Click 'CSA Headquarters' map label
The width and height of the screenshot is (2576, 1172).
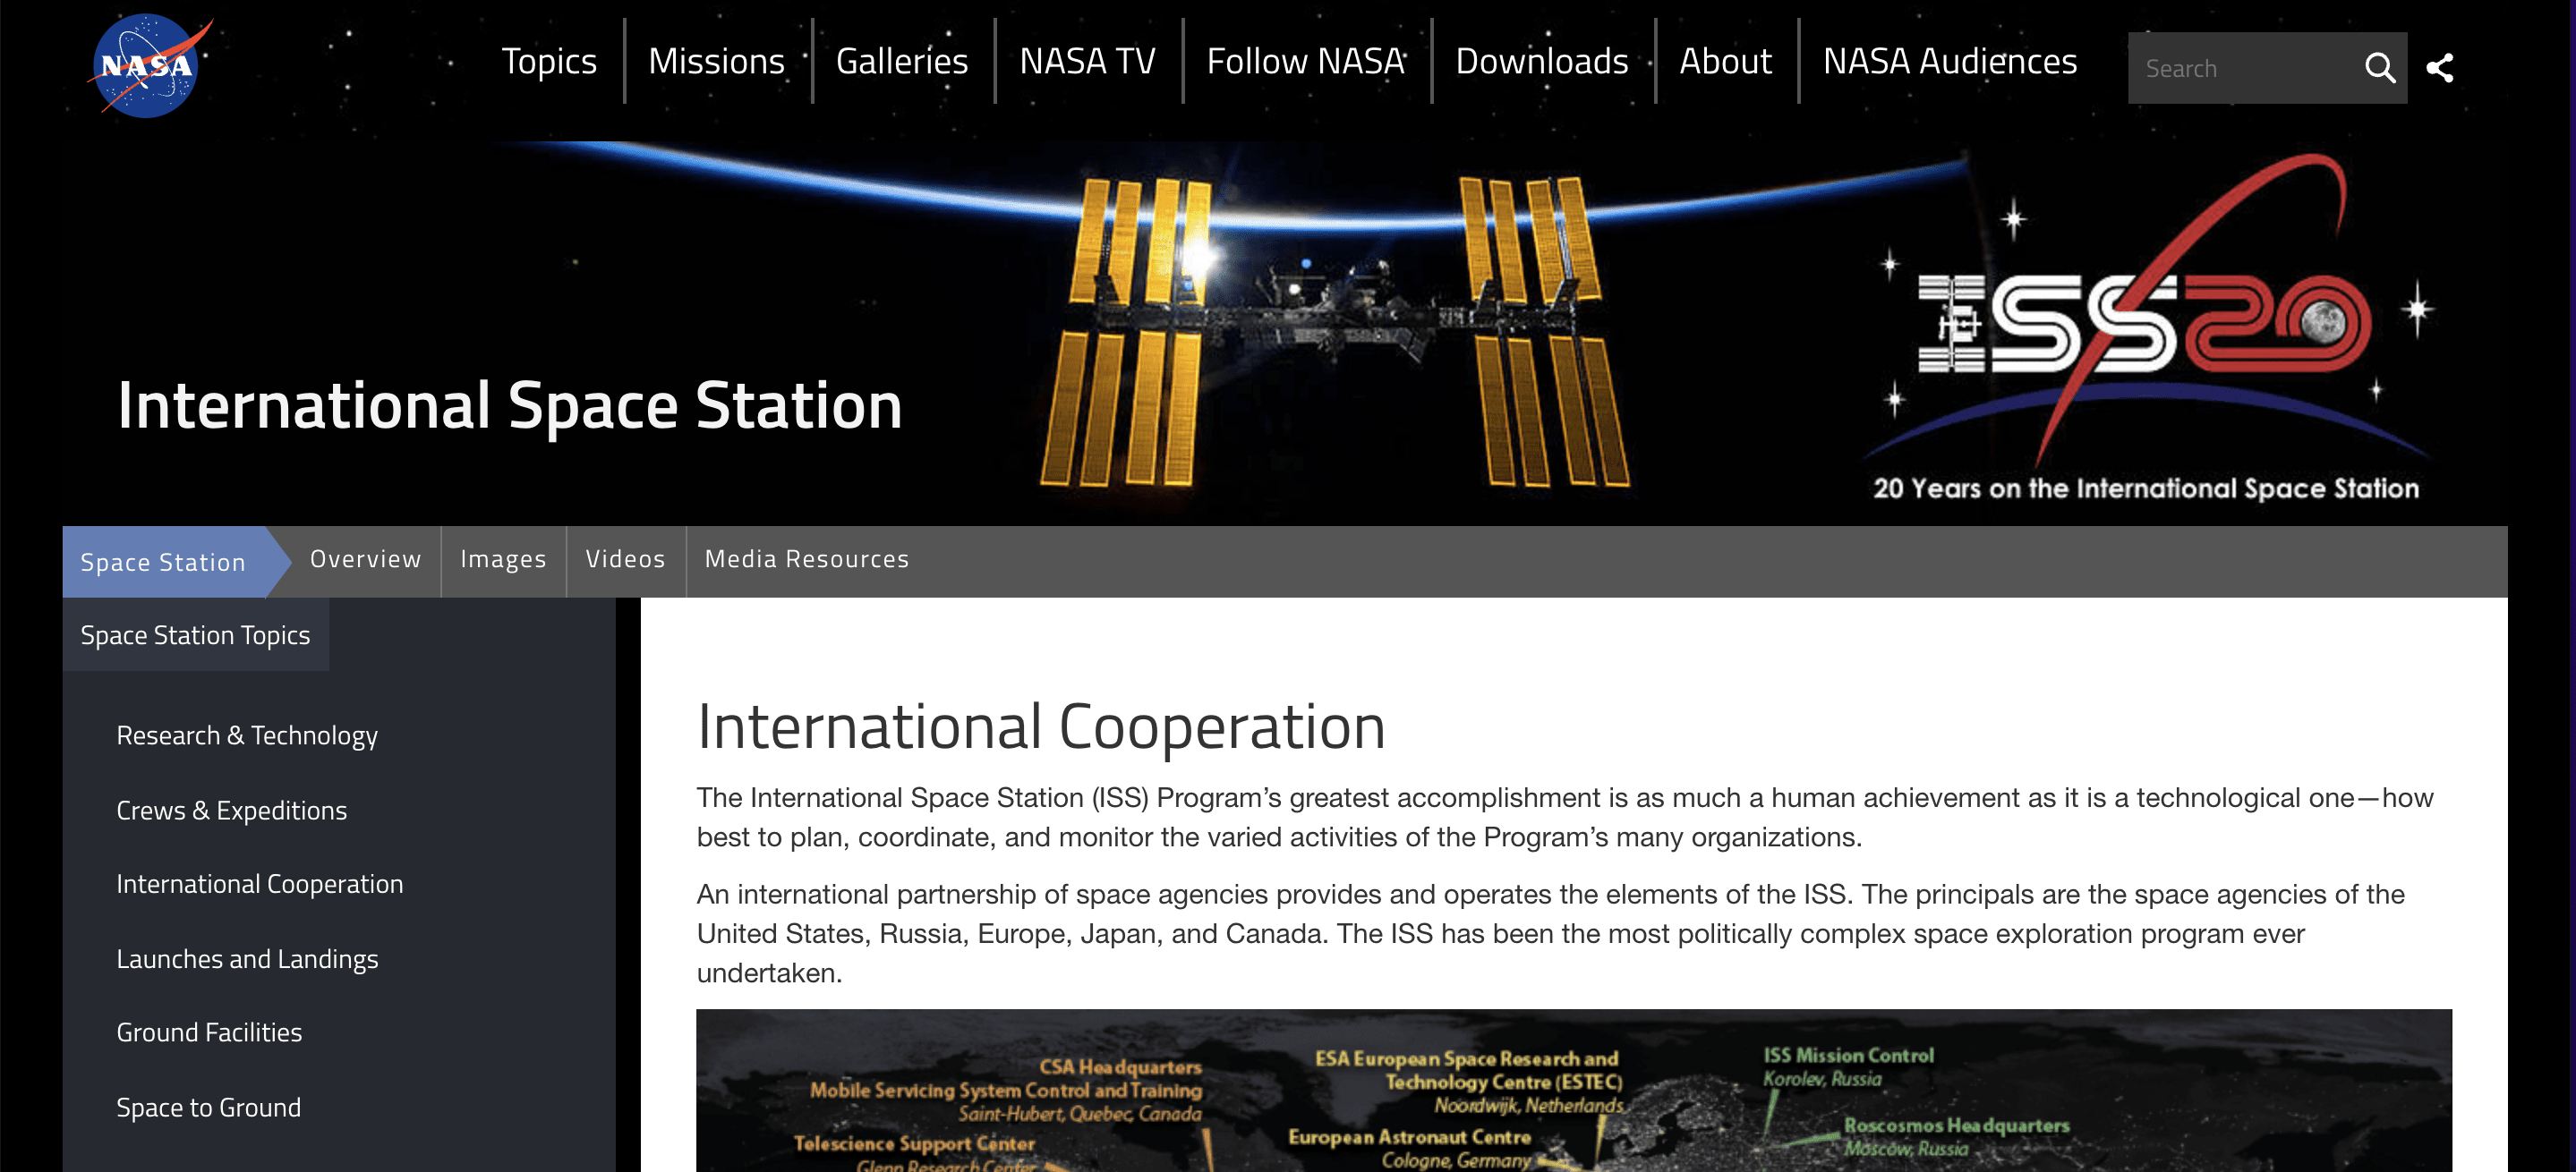(1120, 1067)
